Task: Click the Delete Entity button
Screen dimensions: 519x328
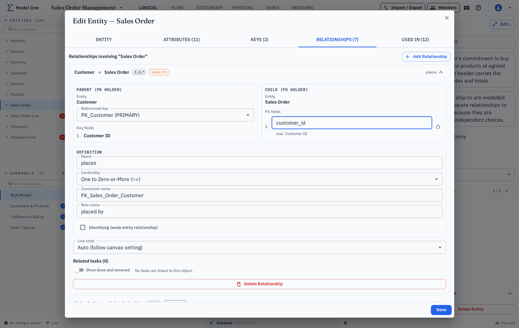Action: [485, 309]
